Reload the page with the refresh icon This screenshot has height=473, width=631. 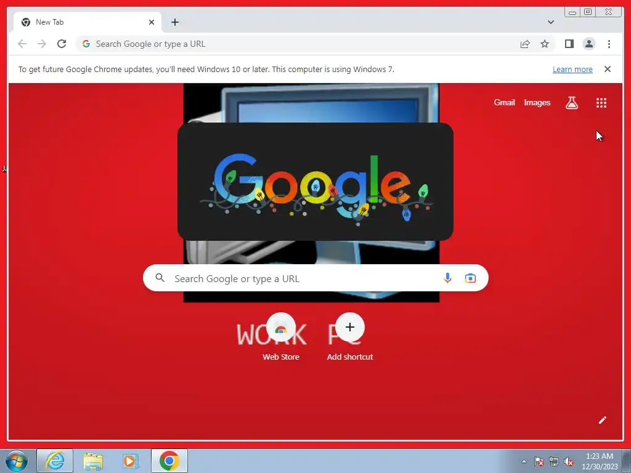(62, 44)
